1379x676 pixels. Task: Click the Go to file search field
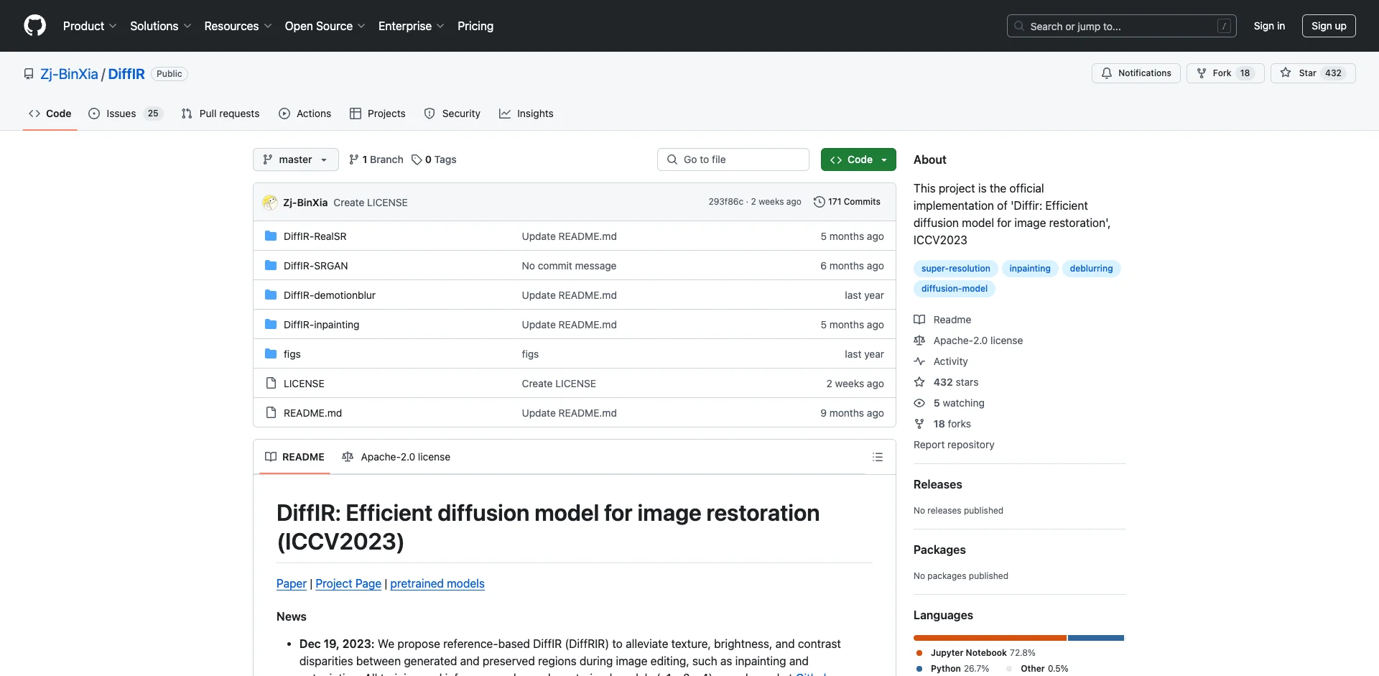(x=733, y=159)
